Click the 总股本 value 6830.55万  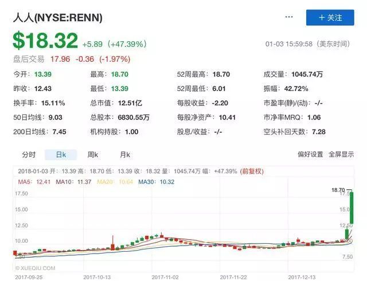(x=134, y=117)
